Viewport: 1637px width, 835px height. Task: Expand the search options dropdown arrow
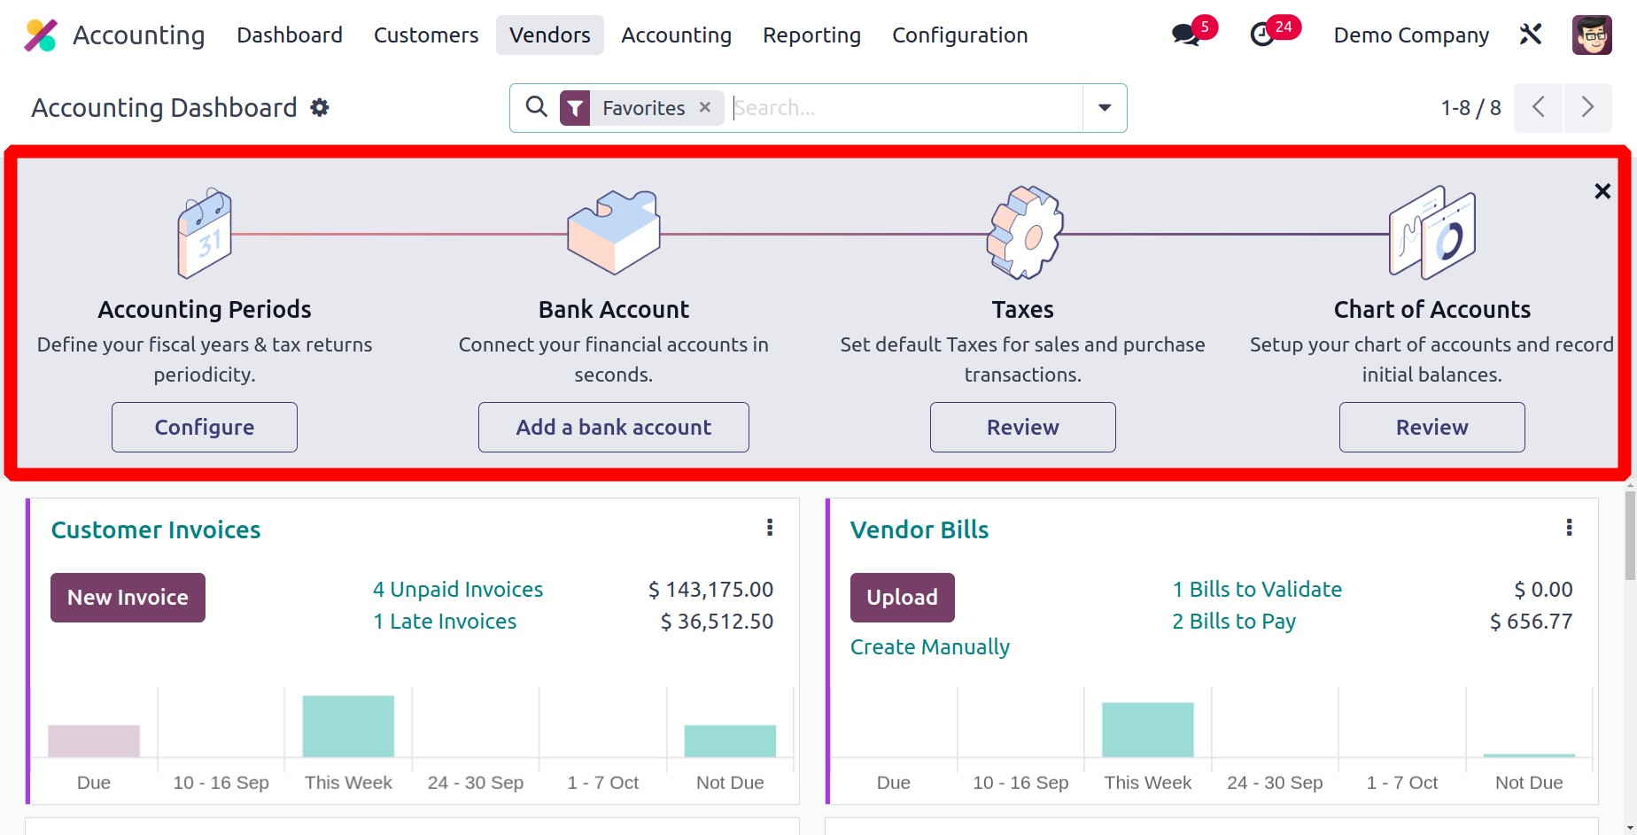click(x=1105, y=108)
